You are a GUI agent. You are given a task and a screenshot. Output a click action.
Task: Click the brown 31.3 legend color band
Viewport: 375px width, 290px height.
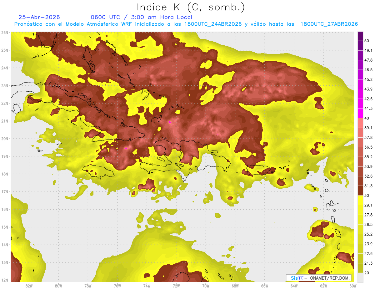click(x=360, y=191)
